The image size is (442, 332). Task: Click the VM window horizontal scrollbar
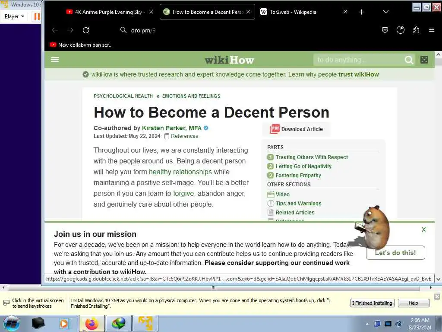(x=214, y=288)
